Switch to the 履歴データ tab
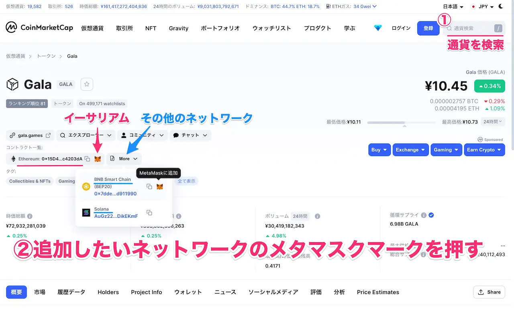 pos(71,292)
